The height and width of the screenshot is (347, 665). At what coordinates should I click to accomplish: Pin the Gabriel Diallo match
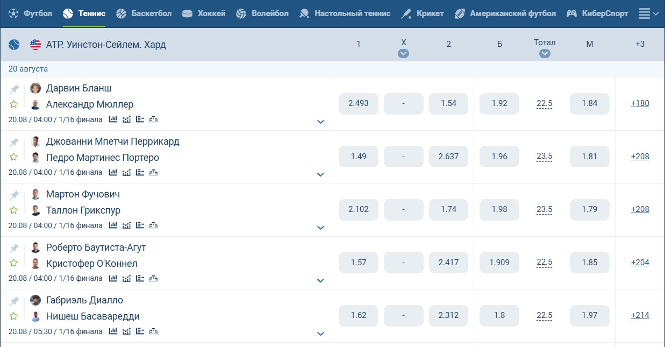pos(15,301)
